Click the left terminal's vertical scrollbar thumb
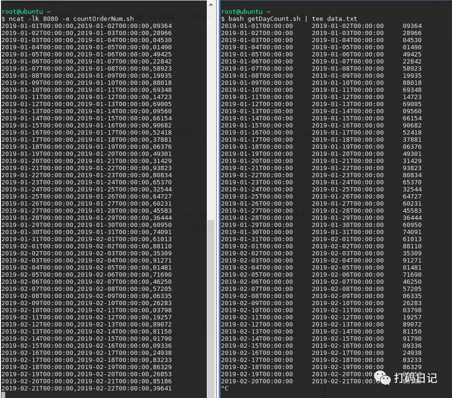This screenshot has width=452, height=398. click(211, 309)
